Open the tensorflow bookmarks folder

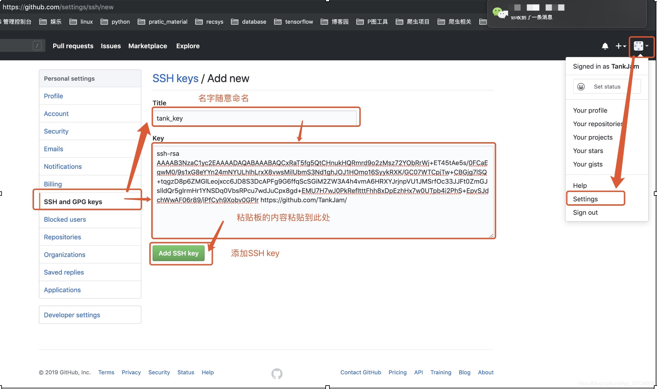[293, 22]
